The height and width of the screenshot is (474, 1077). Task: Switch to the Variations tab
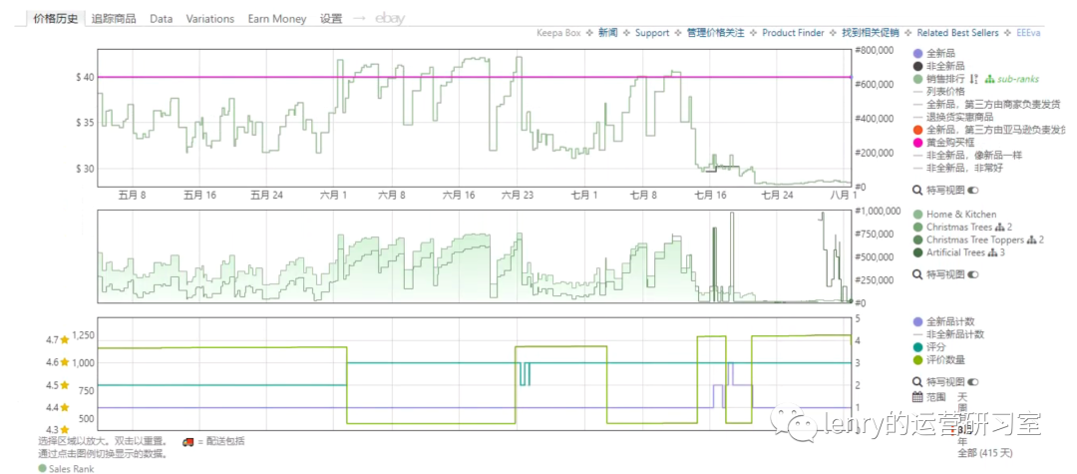[x=210, y=19]
